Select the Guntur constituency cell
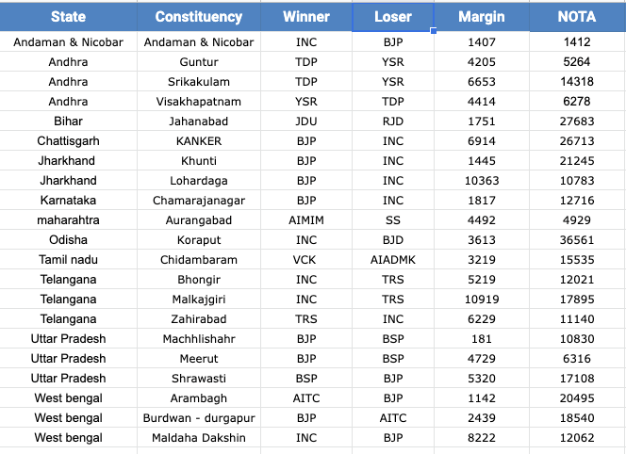The height and width of the screenshot is (454, 626). [x=198, y=62]
